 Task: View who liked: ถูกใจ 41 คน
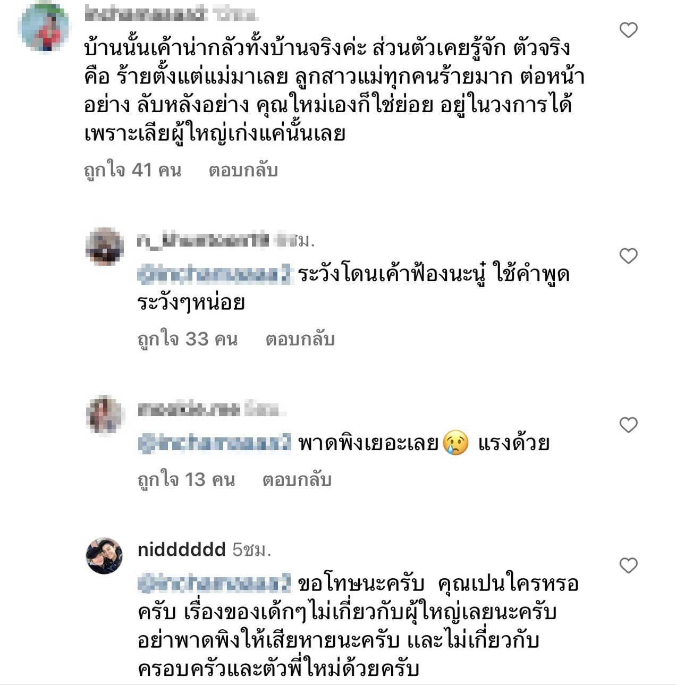(x=133, y=170)
